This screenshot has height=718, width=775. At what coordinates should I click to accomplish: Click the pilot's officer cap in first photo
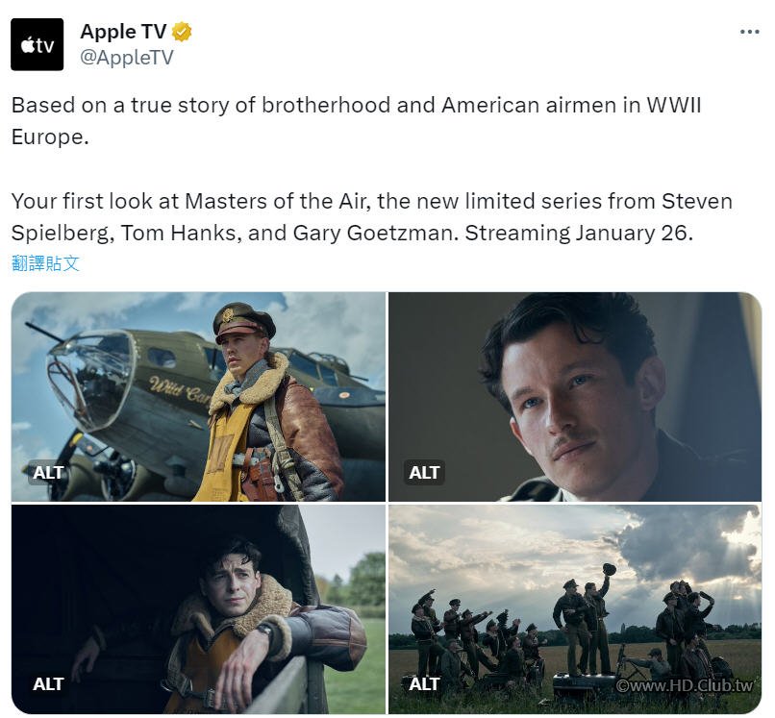(243, 321)
